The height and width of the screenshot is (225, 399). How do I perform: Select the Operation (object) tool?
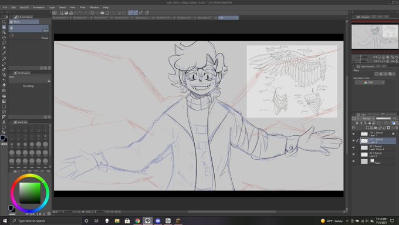coord(4,32)
